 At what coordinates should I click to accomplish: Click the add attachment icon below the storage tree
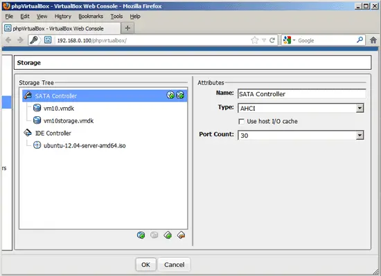pos(141,235)
